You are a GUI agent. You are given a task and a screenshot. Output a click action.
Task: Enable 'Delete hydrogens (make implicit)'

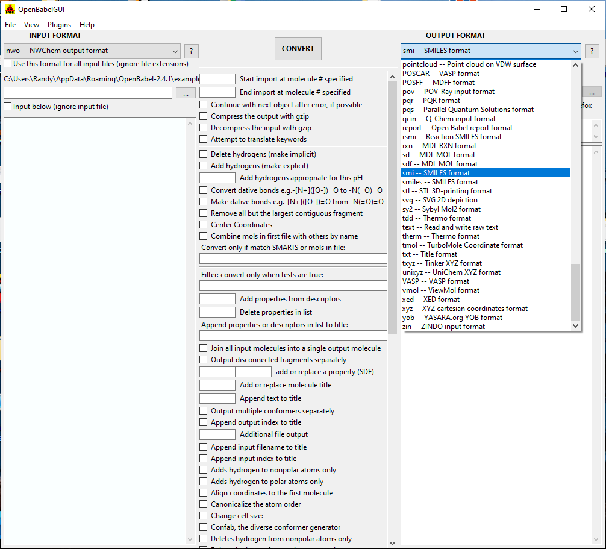(x=203, y=154)
